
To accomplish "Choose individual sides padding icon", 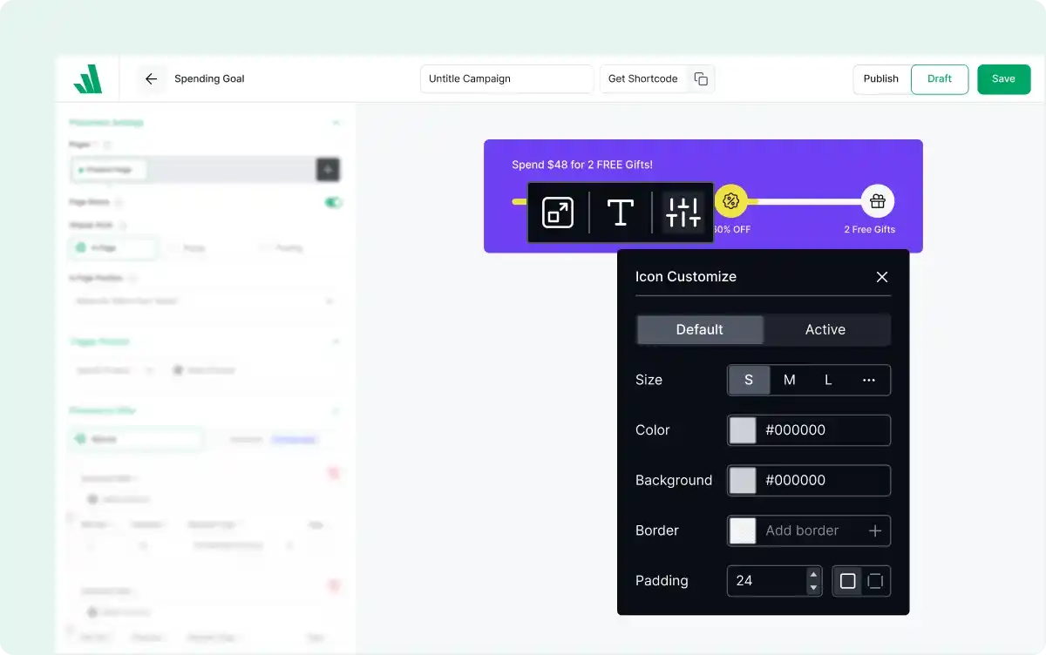I will click(875, 581).
